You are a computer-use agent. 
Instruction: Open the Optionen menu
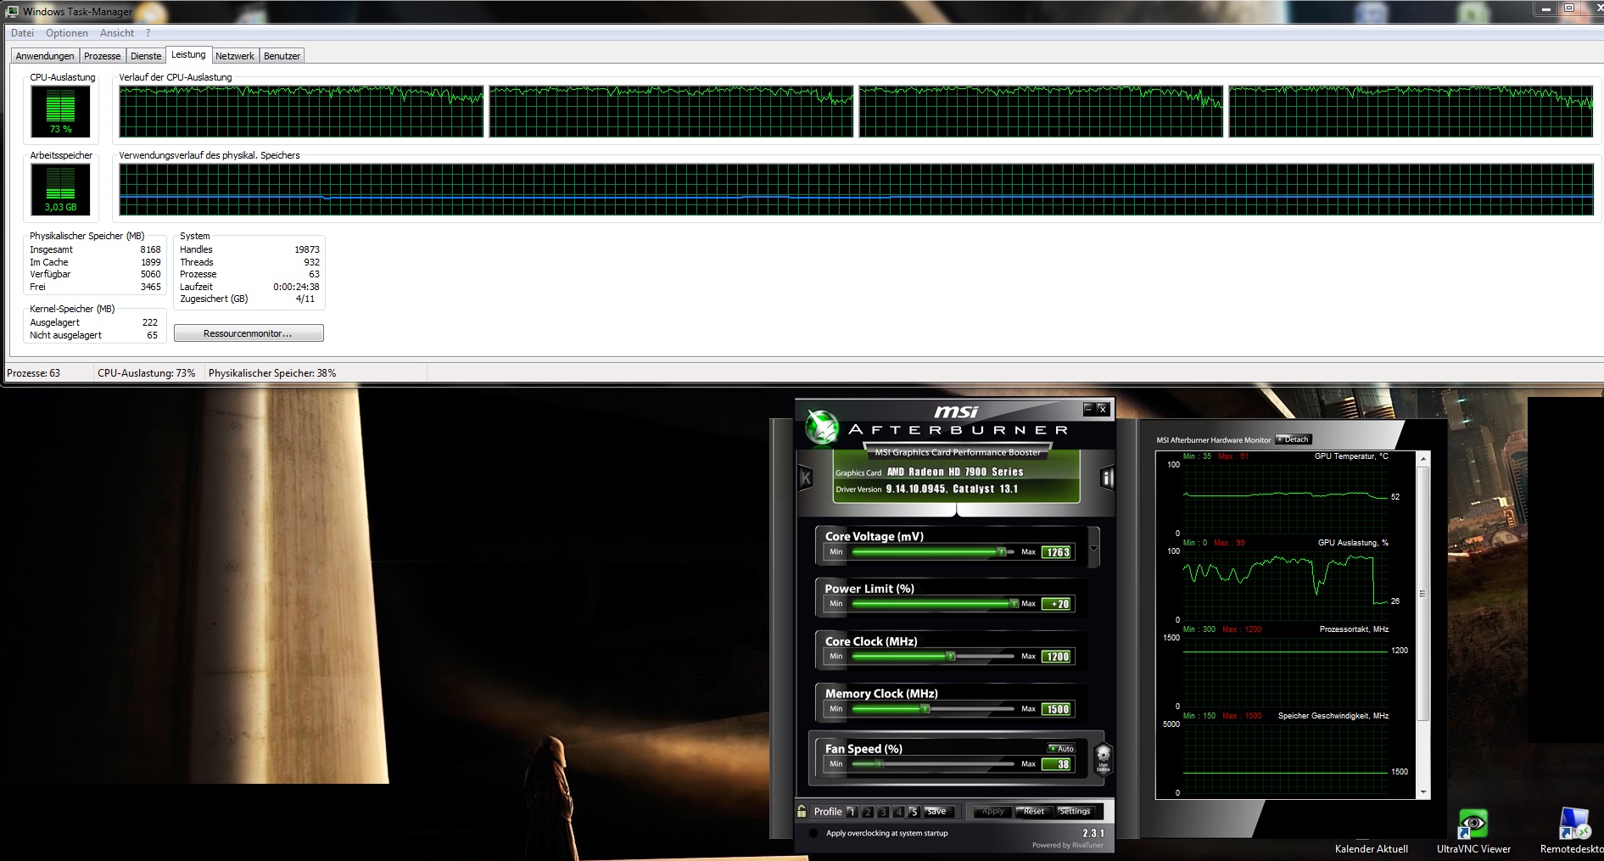pyautogui.click(x=67, y=33)
